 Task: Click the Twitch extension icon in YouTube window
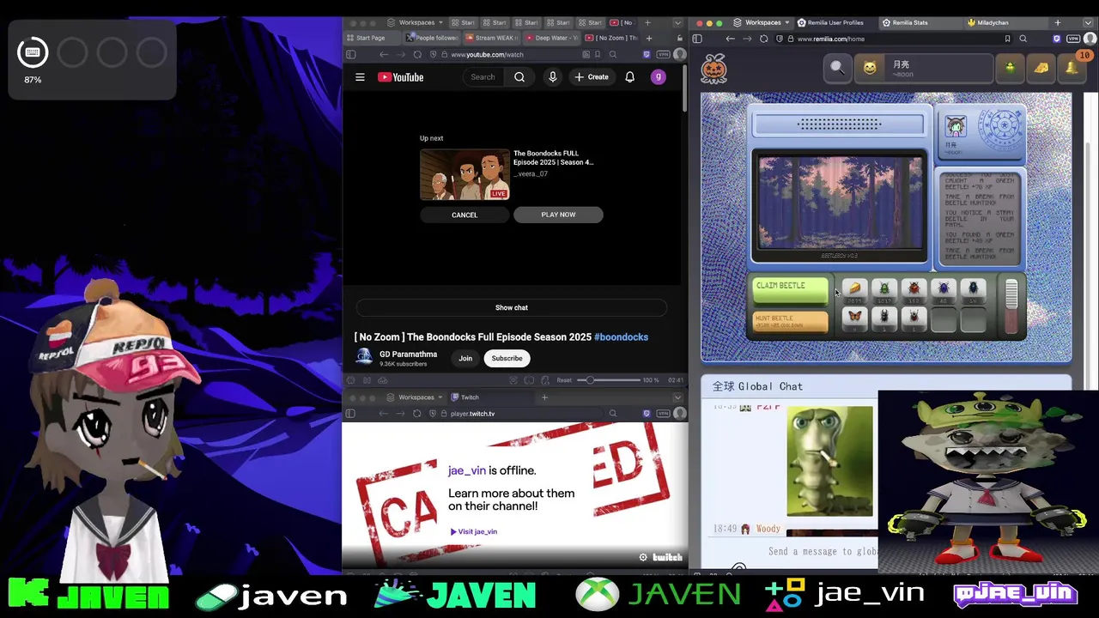click(647, 54)
